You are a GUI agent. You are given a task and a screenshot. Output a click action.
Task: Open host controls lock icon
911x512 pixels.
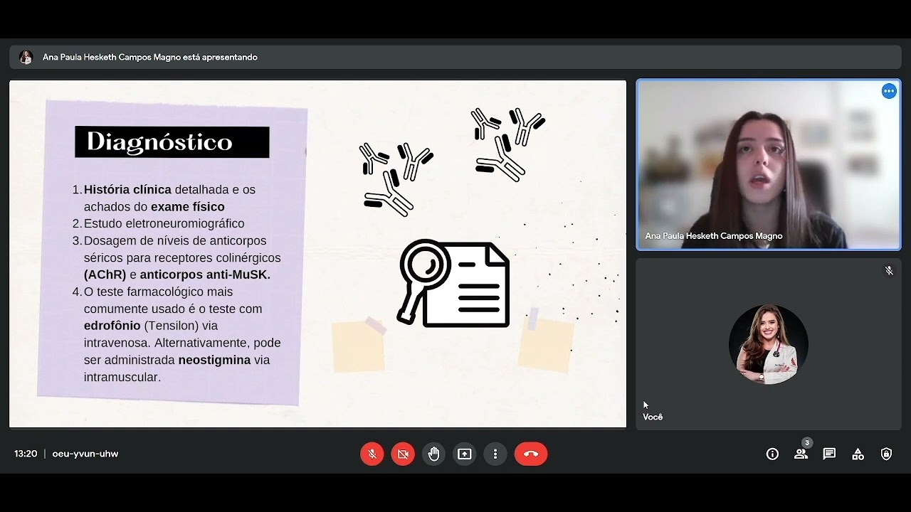[886, 454]
